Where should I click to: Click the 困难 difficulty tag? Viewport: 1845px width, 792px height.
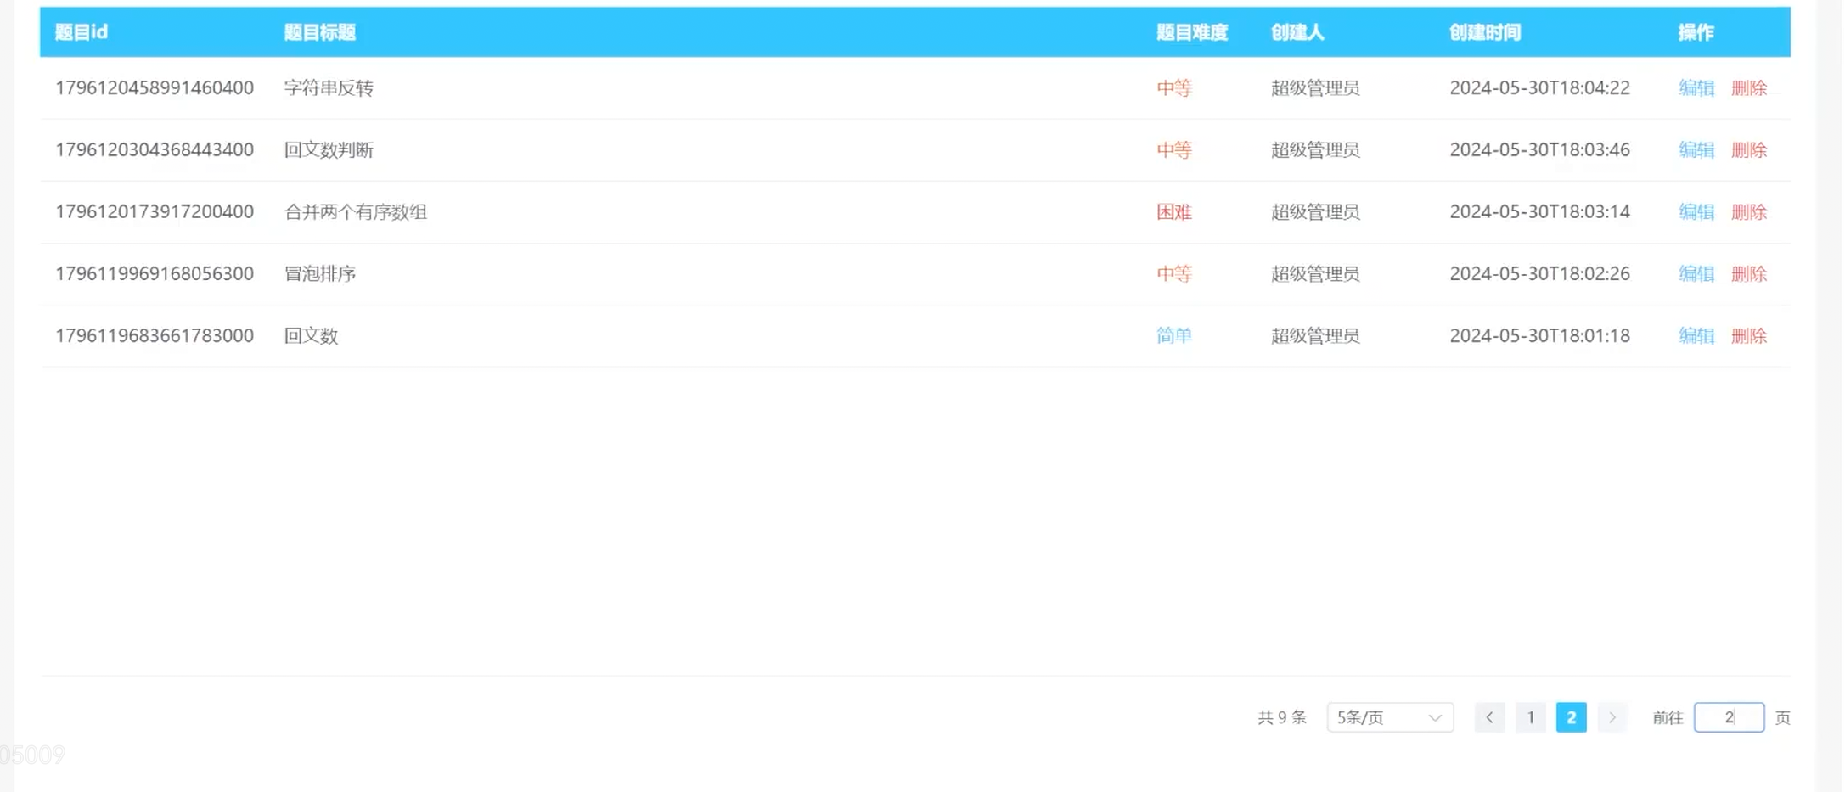pyautogui.click(x=1173, y=211)
